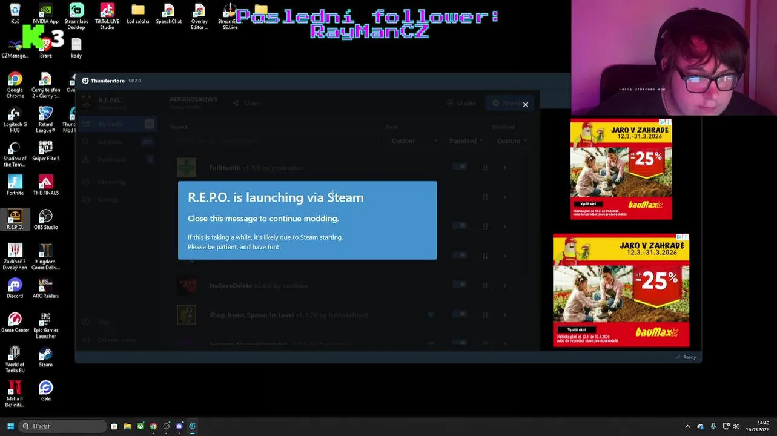Select the Mafia II Definitive icon

coord(15,394)
